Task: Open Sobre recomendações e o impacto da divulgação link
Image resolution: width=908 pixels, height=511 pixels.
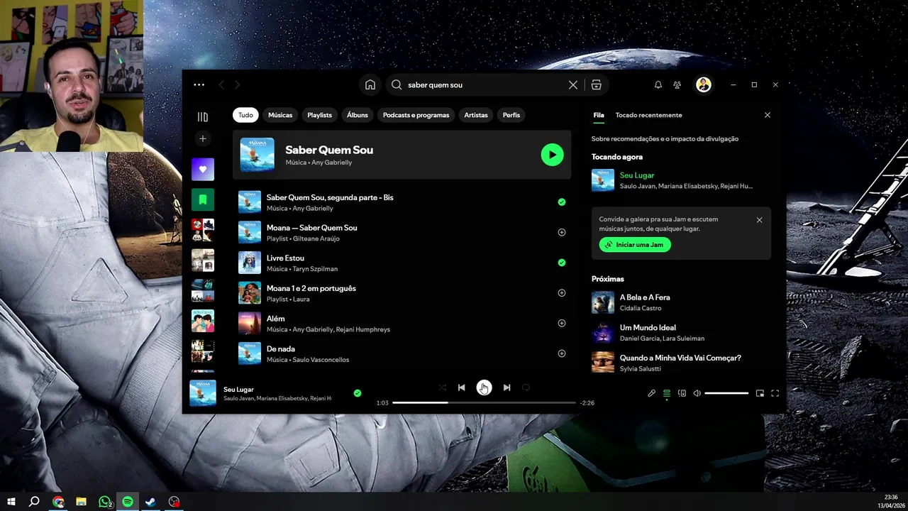Action: pos(665,139)
